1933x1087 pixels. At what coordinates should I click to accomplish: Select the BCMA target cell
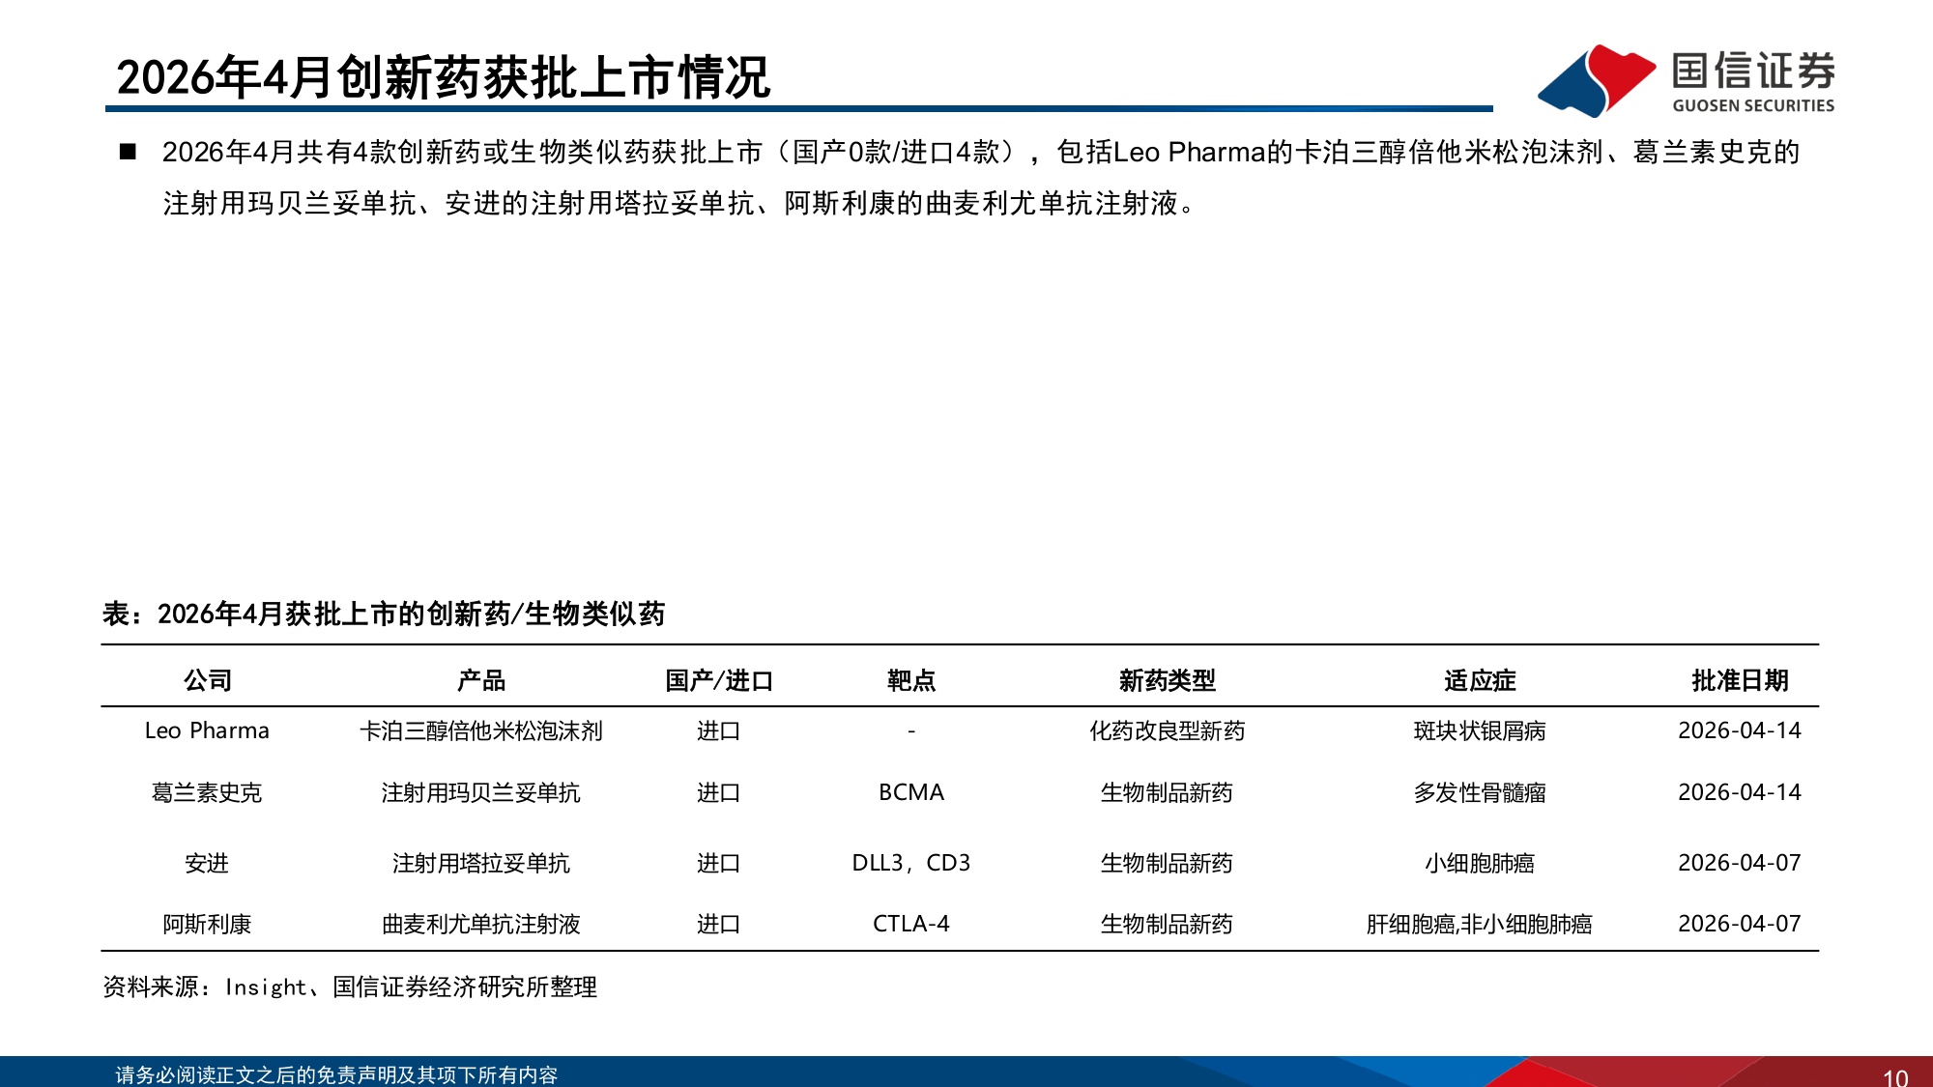click(x=911, y=792)
